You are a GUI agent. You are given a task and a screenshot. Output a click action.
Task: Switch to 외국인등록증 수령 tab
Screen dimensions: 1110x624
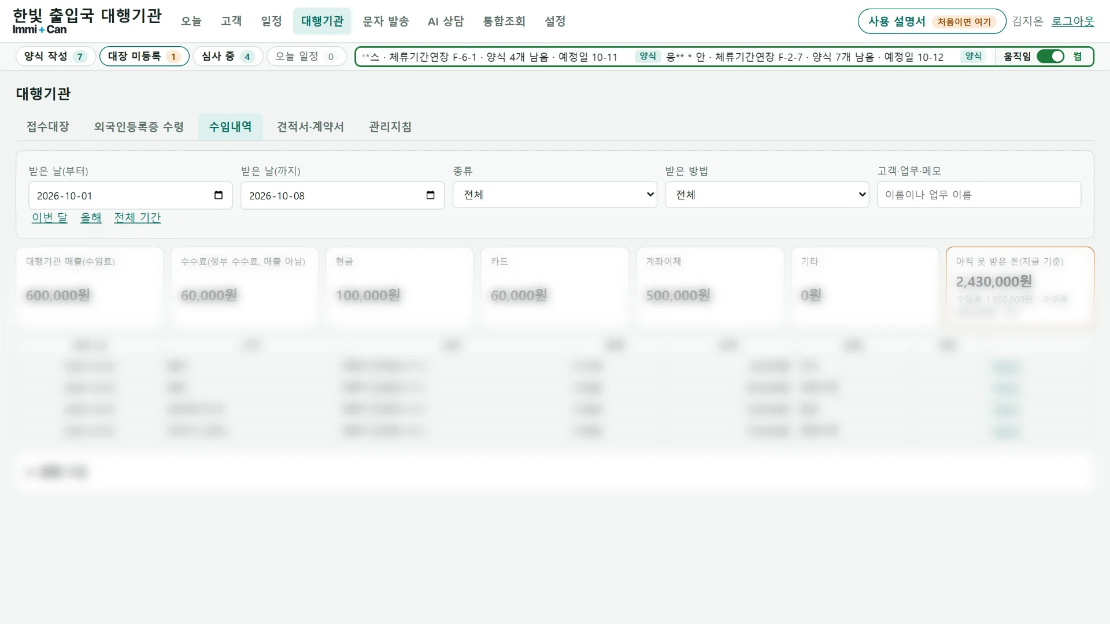point(139,127)
